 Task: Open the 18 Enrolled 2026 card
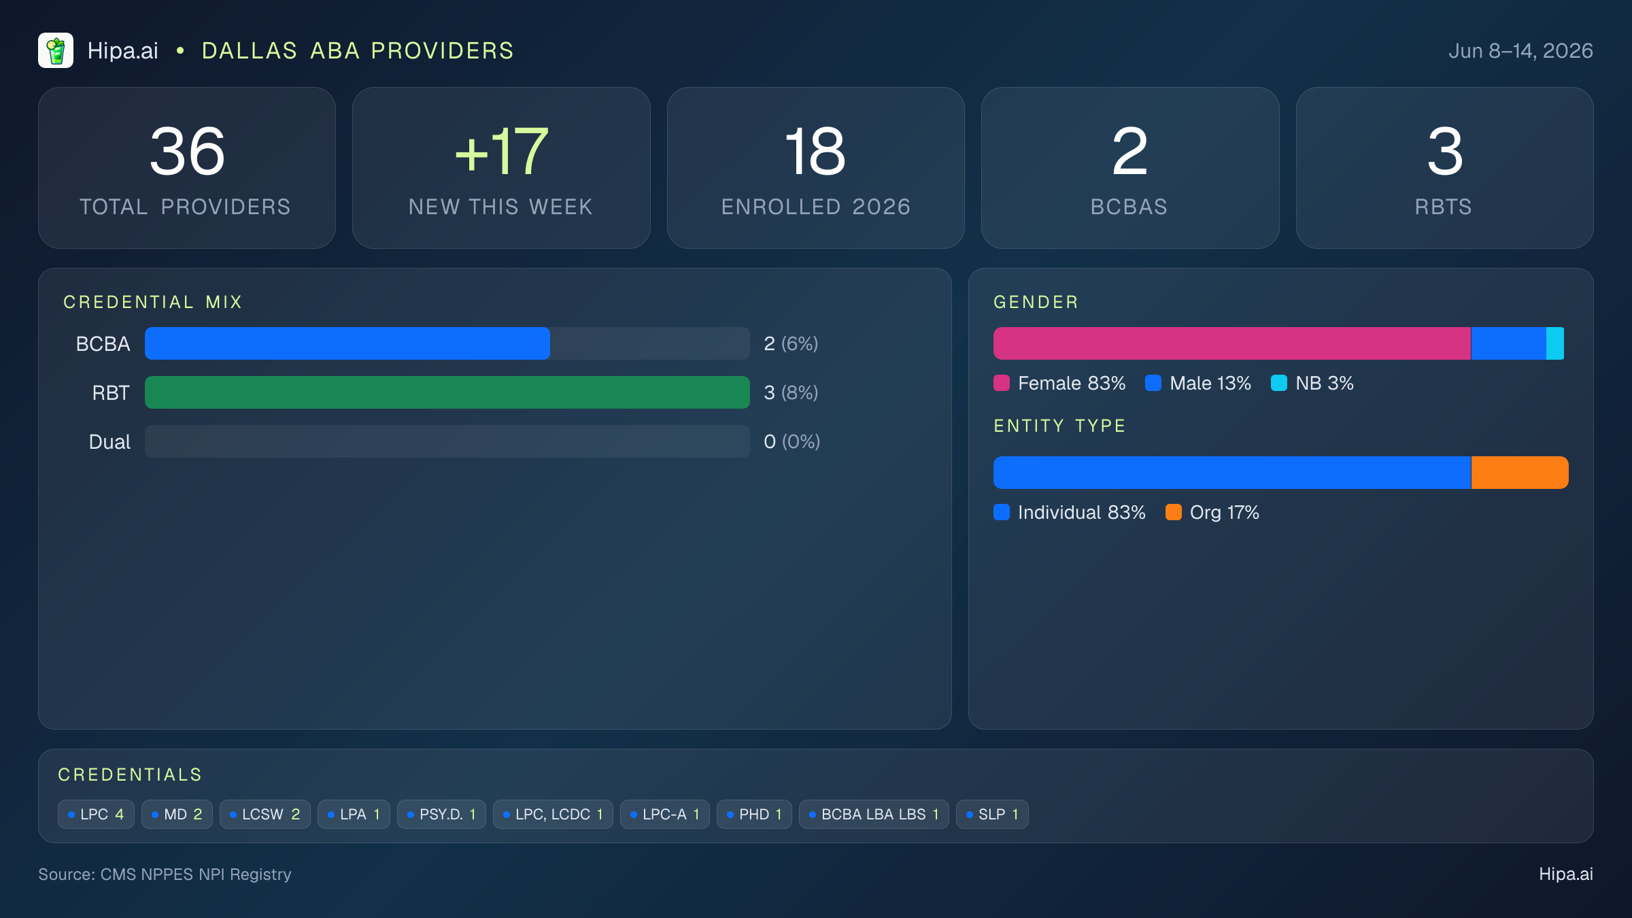coord(816,168)
